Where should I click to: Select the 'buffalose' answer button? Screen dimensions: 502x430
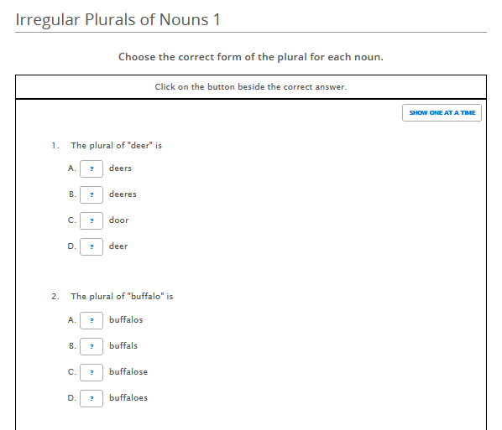tap(92, 372)
